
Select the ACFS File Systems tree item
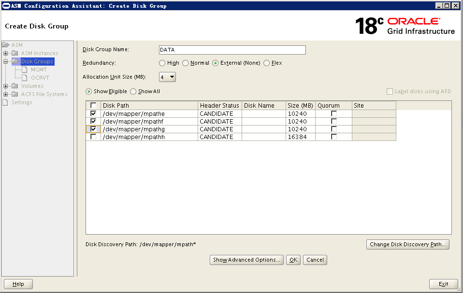tap(44, 94)
